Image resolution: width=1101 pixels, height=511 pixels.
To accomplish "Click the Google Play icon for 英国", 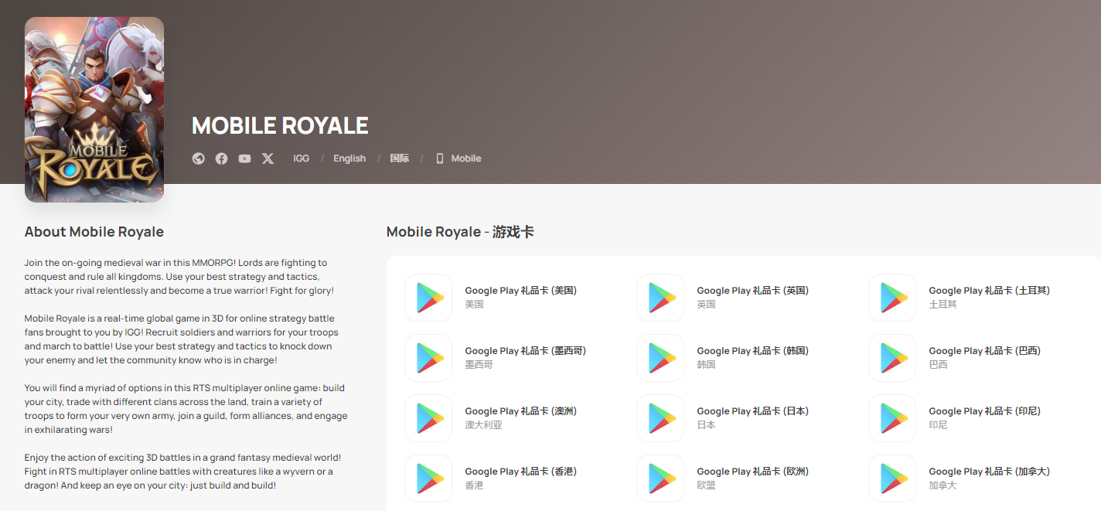I will point(660,298).
